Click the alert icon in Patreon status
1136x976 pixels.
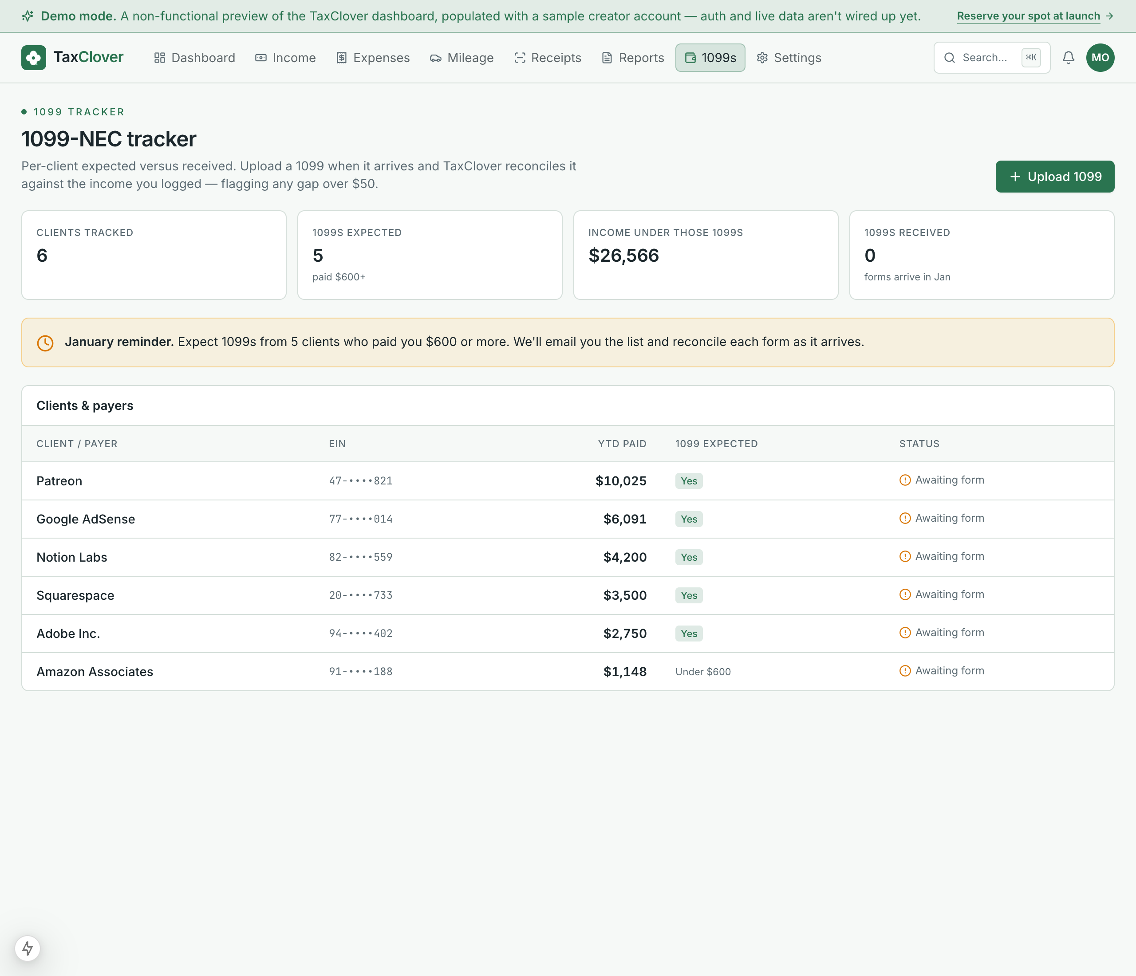tap(905, 480)
